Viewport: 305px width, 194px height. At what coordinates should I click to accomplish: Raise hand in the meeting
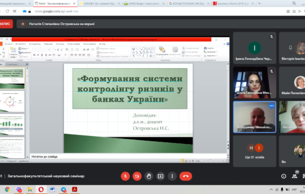149,176
